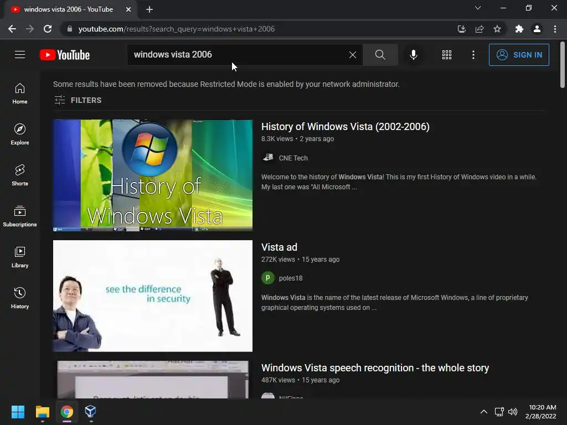Click the Vista ad description text
Image resolution: width=567 pixels, height=425 pixels.
click(394, 303)
